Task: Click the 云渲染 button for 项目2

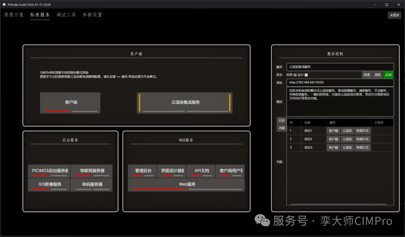Action: click(x=347, y=139)
